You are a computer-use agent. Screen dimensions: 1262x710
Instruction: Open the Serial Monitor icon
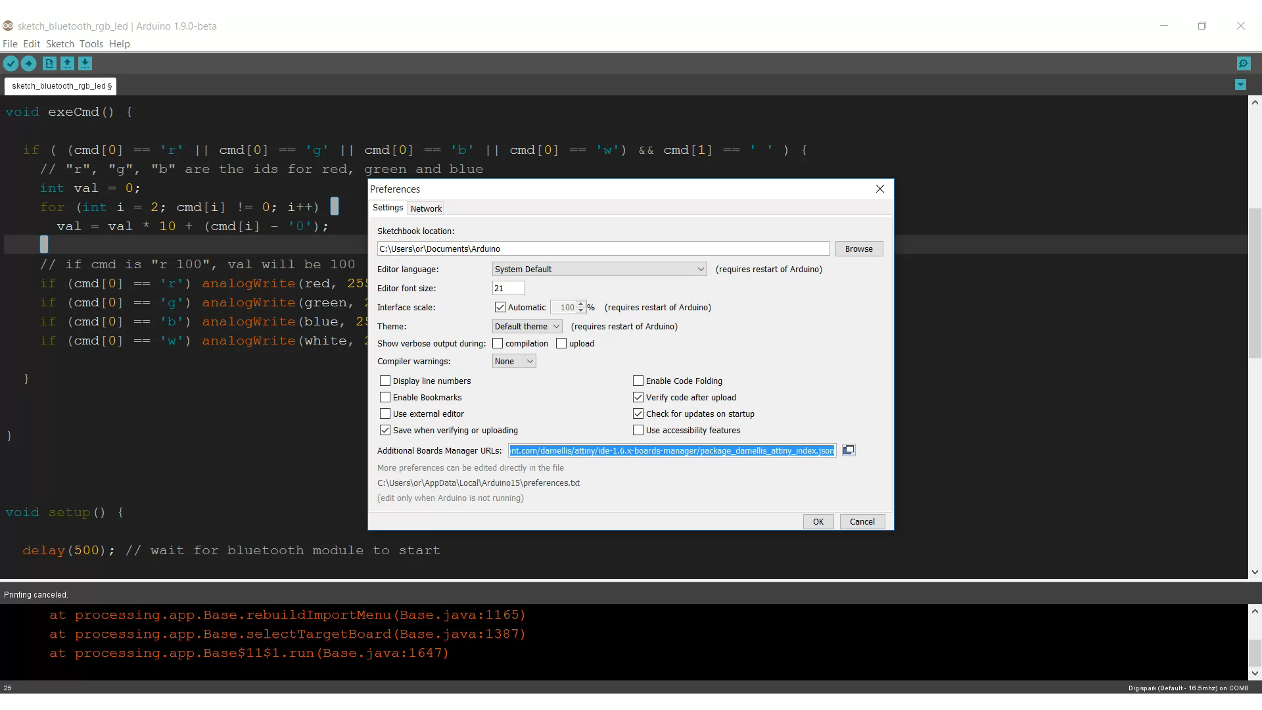tap(1243, 64)
